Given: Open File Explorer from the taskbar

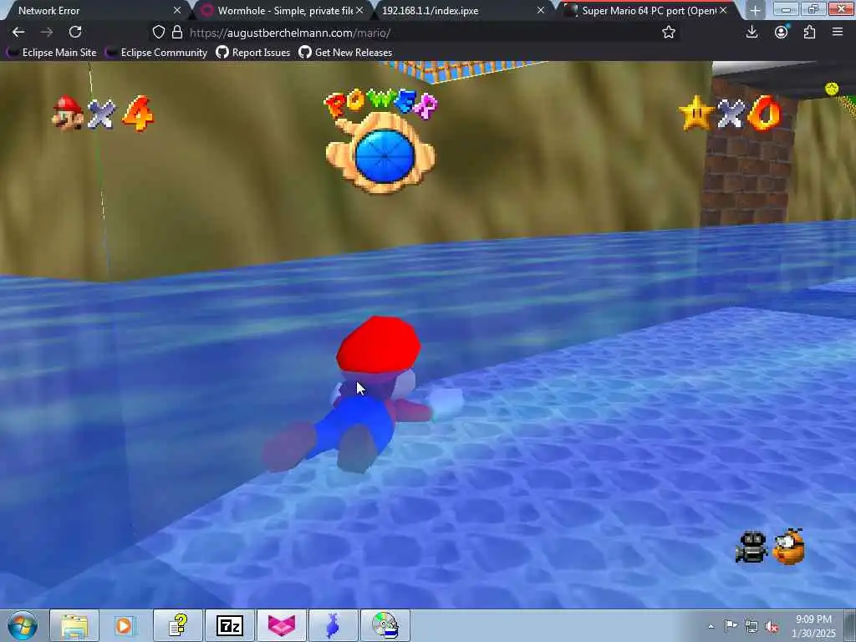Looking at the screenshot, I should click(x=74, y=625).
